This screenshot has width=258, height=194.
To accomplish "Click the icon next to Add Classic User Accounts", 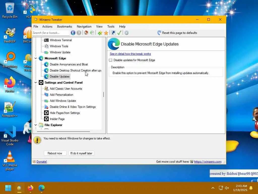I will 46,89.
